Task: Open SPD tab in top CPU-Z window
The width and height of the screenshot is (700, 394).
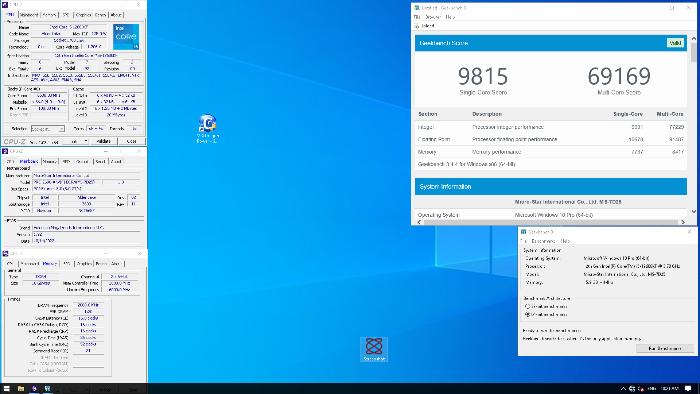Action: [66, 15]
